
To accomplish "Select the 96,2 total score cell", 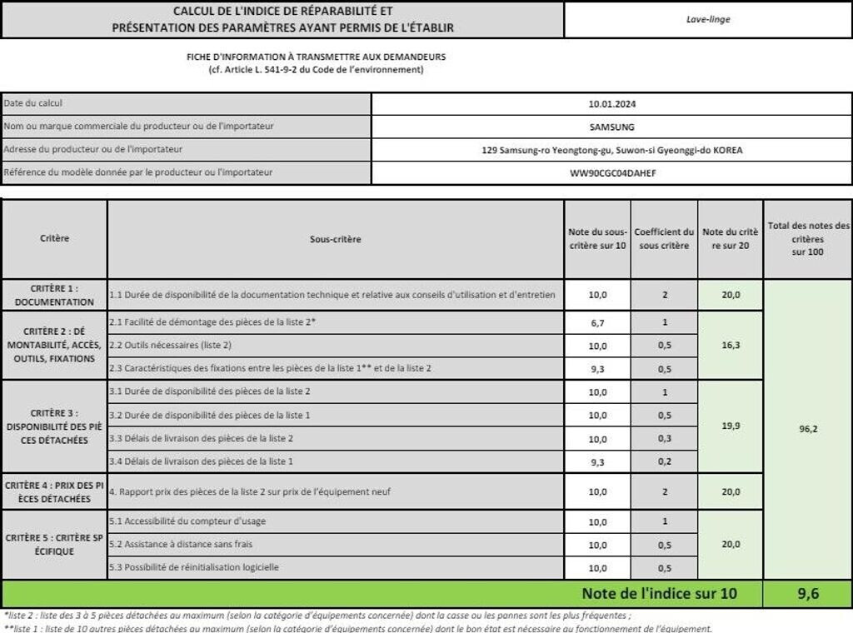I will [808, 429].
